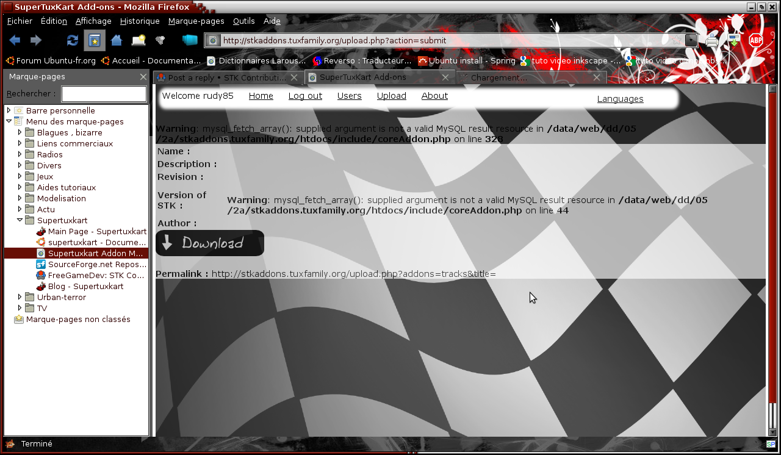This screenshot has width=781, height=455.
Task: Follow the Log out link
Action: 305,96
